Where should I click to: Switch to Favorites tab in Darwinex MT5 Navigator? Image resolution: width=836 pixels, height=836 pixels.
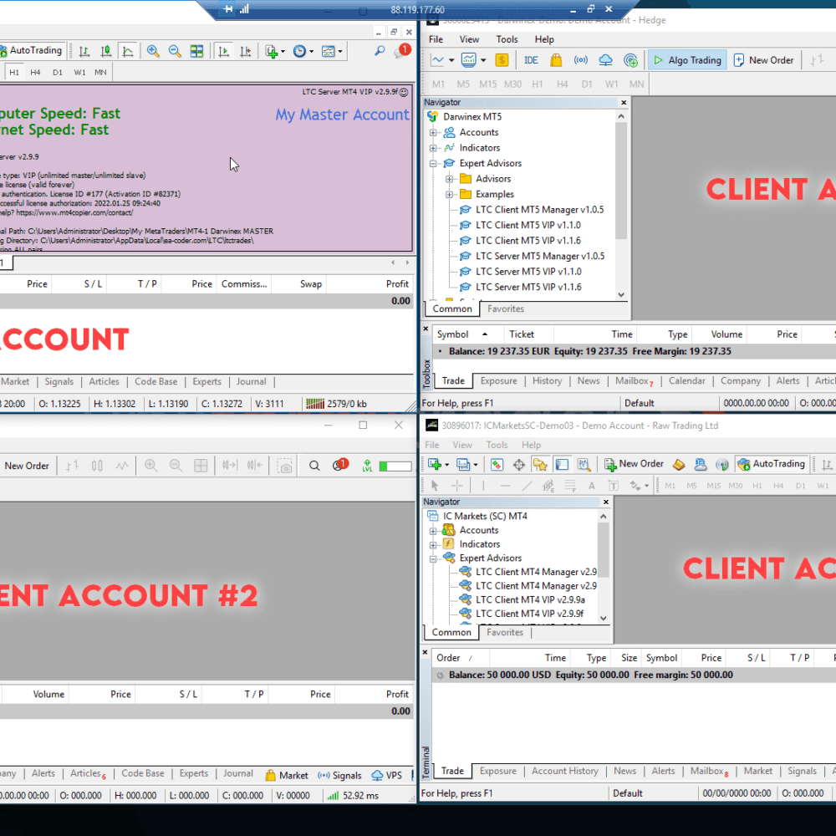(506, 308)
